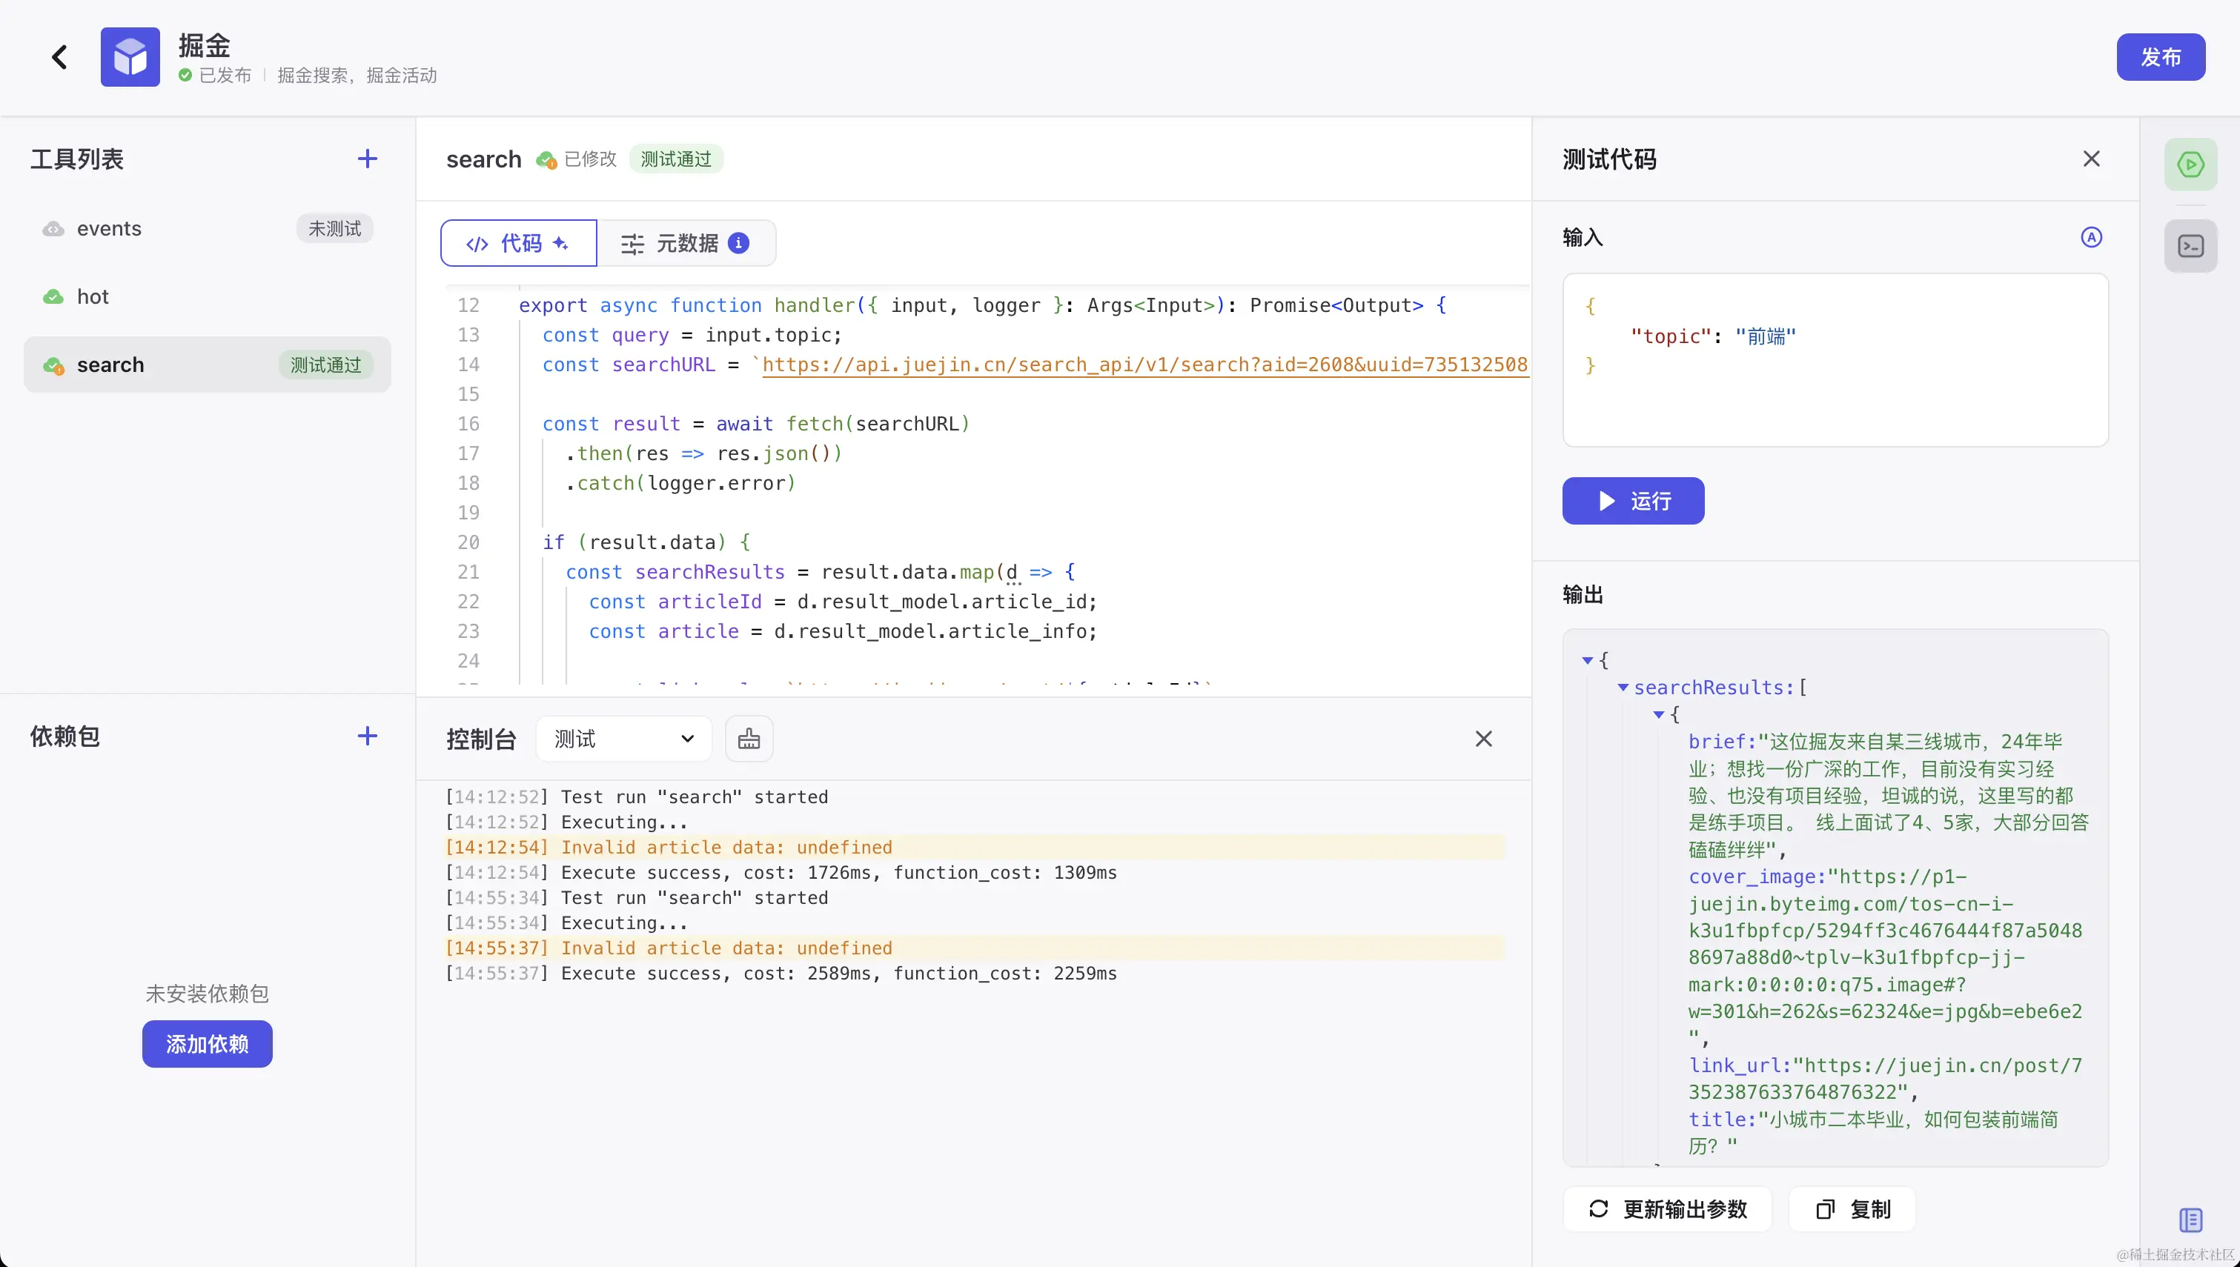The width and height of the screenshot is (2240, 1267).
Task: Toggle the test run panel icon in right sidebar
Action: (2190, 164)
